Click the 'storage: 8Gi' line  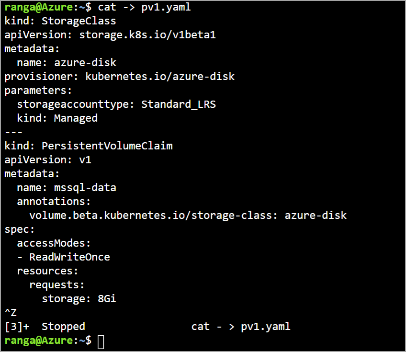pos(79,299)
